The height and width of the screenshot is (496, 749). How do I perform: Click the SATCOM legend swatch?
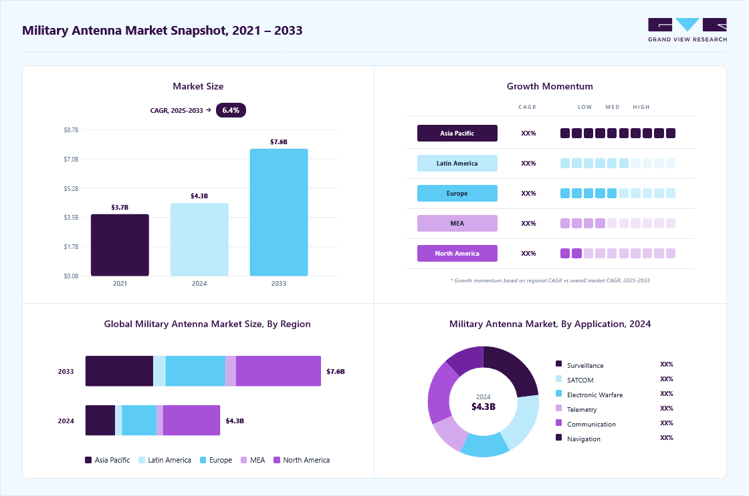[558, 379]
